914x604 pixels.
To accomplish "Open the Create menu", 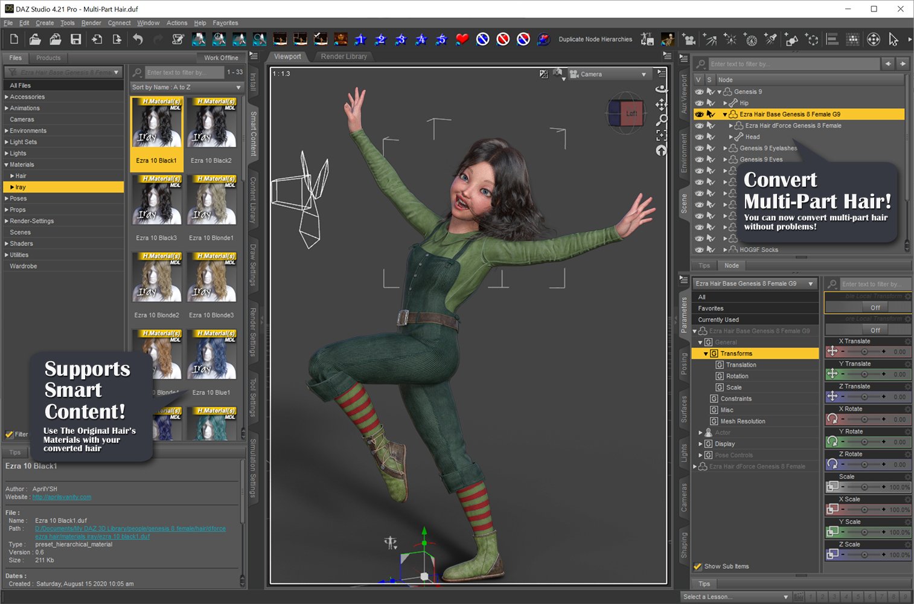I will click(x=45, y=23).
